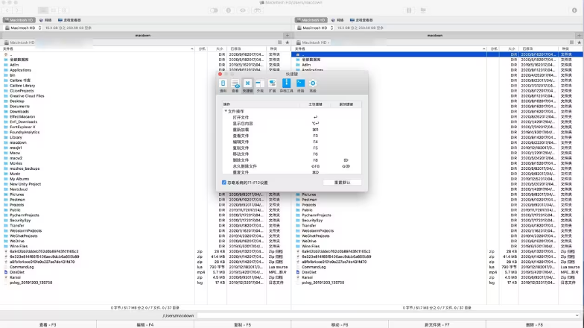Select the macdown tab in right pane

point(434,36)
